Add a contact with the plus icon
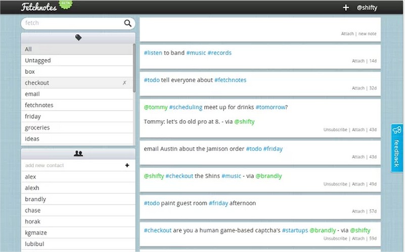The height and width of the screenshot is (252, 405). [127, 165]
